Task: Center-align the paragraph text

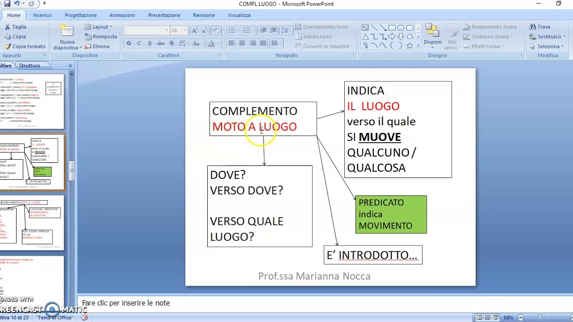Action: [x=242, y=43]
